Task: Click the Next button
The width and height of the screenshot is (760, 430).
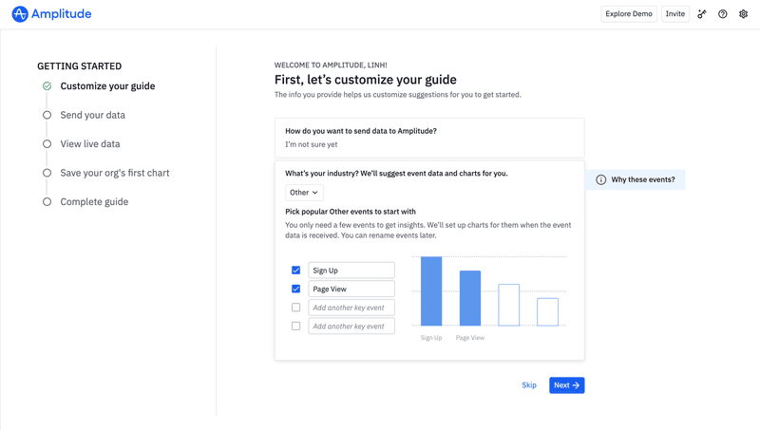Action: coord(566,385)
